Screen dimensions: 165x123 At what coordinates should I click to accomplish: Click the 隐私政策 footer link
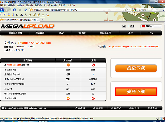pos(134,108)
